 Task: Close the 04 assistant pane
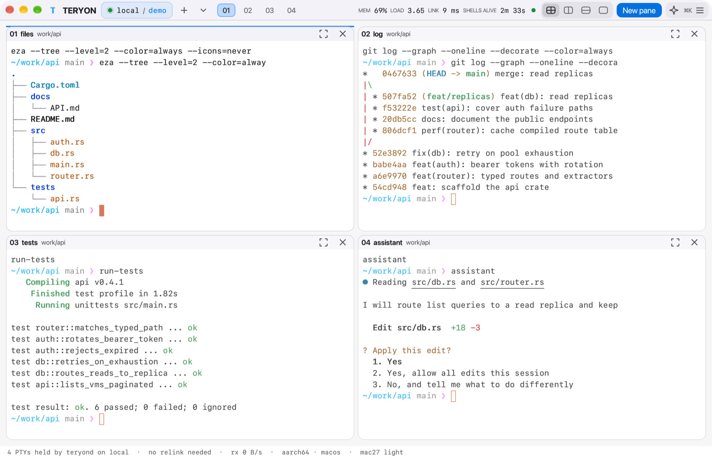coord(694,243)
